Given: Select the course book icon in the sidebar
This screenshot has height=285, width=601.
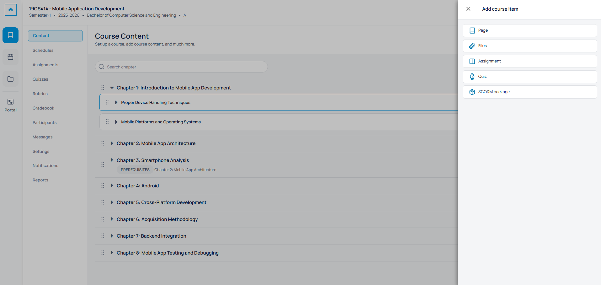Looking at the screenshot, I should [10, 35].
